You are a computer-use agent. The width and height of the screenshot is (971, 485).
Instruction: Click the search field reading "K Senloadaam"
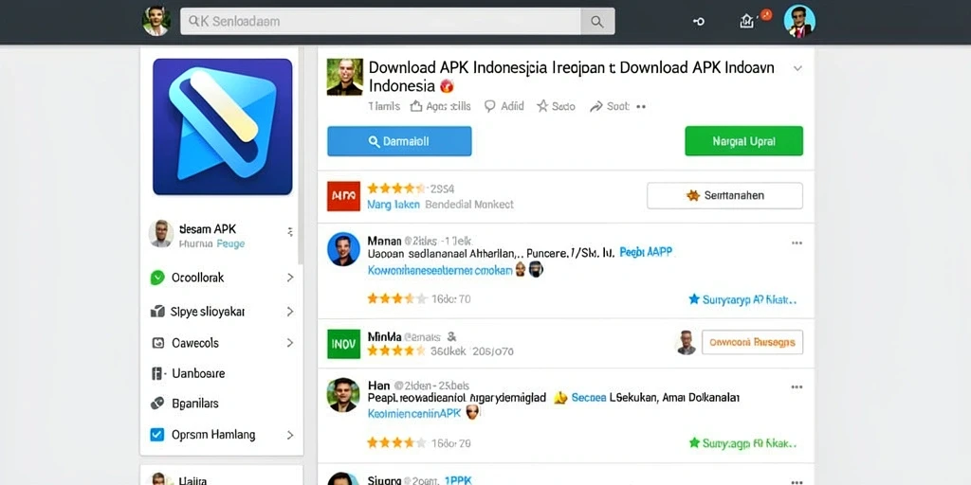click(381, 22)
